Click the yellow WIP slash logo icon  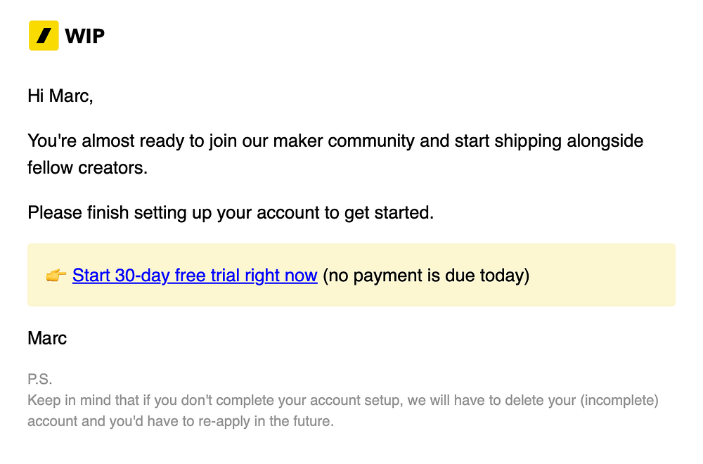pyautogui.click(x=44, y=35)
